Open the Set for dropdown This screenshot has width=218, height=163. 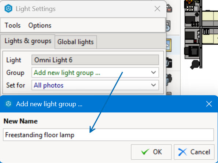click(x=95, y=85)
